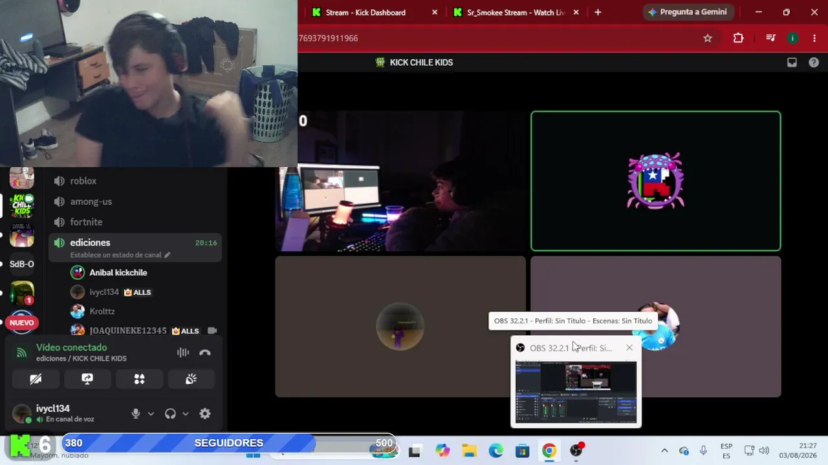Turn on camera in Discord voice panel
The width and height of the screenshot is (828, 465).
36,379
